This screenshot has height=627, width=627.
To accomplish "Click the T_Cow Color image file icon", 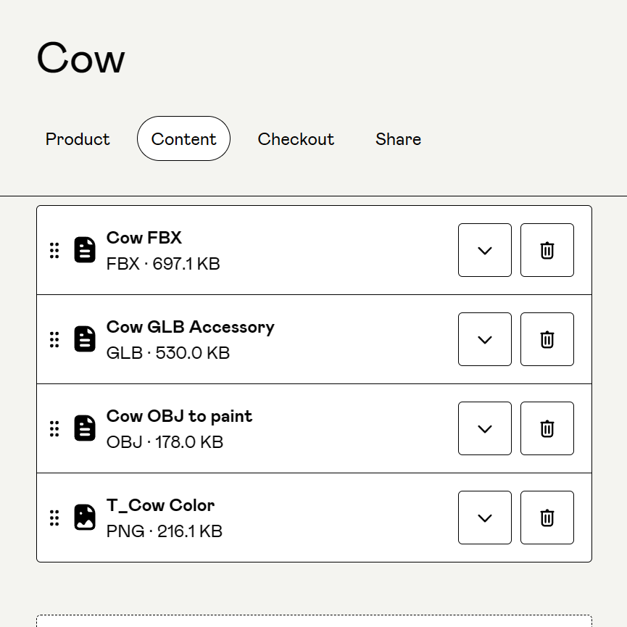I will point(85,518).
